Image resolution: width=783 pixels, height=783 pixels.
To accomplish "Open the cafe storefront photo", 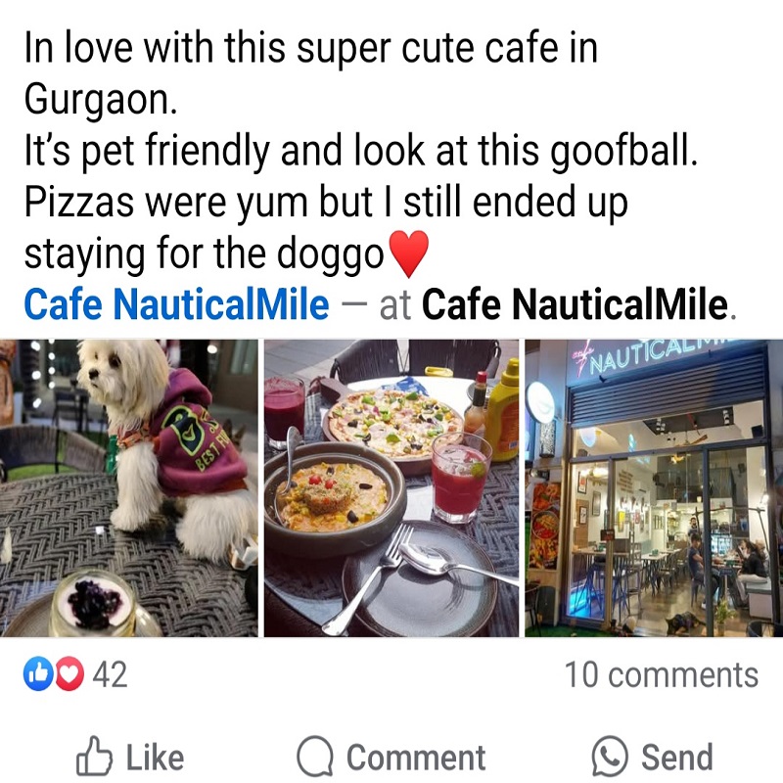I will (x=654, y=487).
